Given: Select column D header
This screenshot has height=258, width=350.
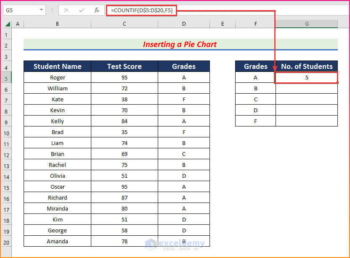Looking at the screenshot, I should (x=184, y=24).
